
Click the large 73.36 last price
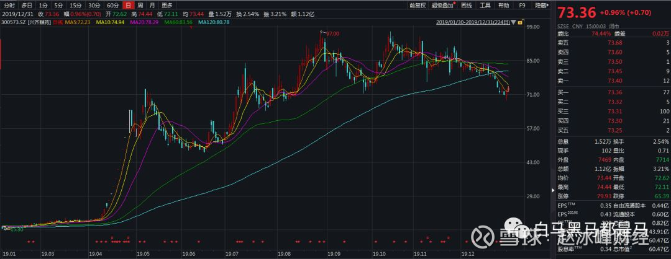(x=576, y=13)
